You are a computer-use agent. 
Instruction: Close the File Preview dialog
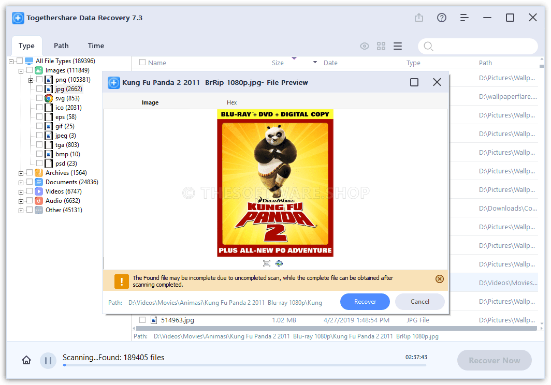[x=437, y=82]
